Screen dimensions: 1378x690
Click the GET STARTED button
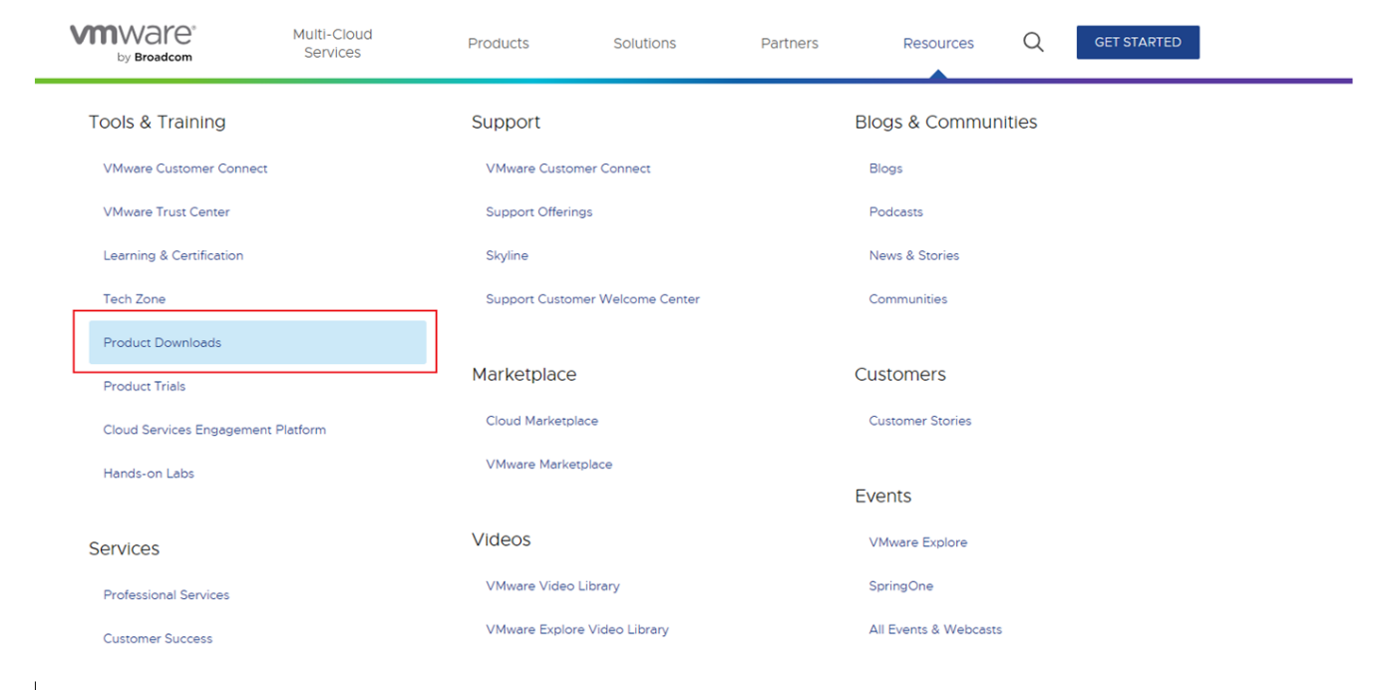(1138, 42)
